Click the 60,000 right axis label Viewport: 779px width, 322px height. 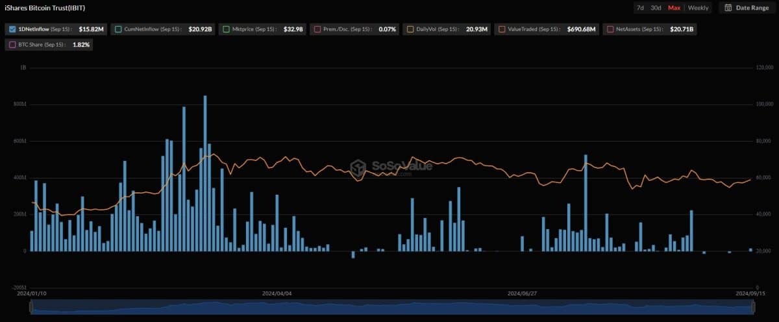pyautogui.click(x=764, y=177)
